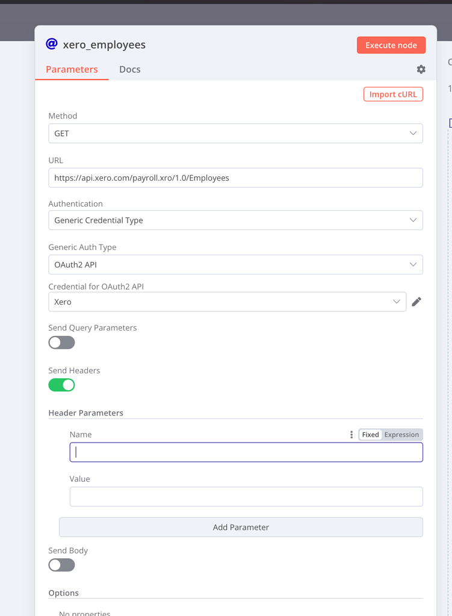Image resolution: width=452 pixels, height=616 pixels.
Task: Expand the Xero credential dropdown
Action: click(228, 302)
